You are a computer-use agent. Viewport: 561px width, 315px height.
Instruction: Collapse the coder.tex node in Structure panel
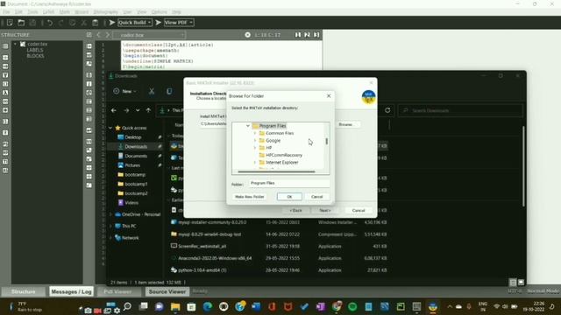pyautogui.click(x=16, y=44)
